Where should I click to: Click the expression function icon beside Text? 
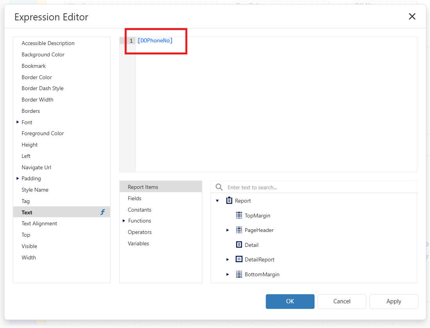pyautogui.click(x=103, y=212)
